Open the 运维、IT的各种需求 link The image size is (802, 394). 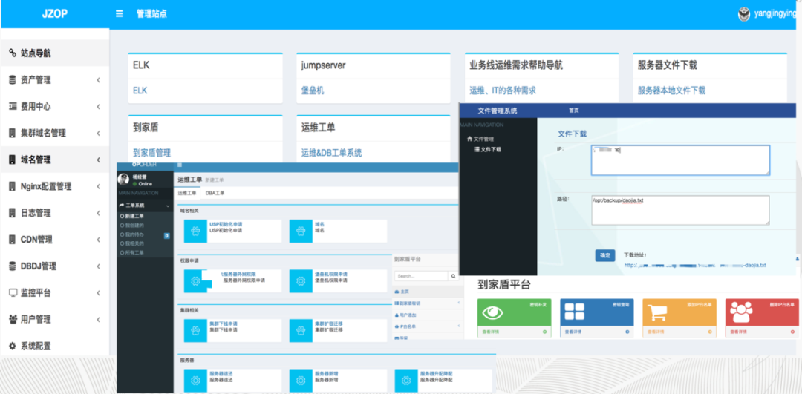(x=503, y=91)
